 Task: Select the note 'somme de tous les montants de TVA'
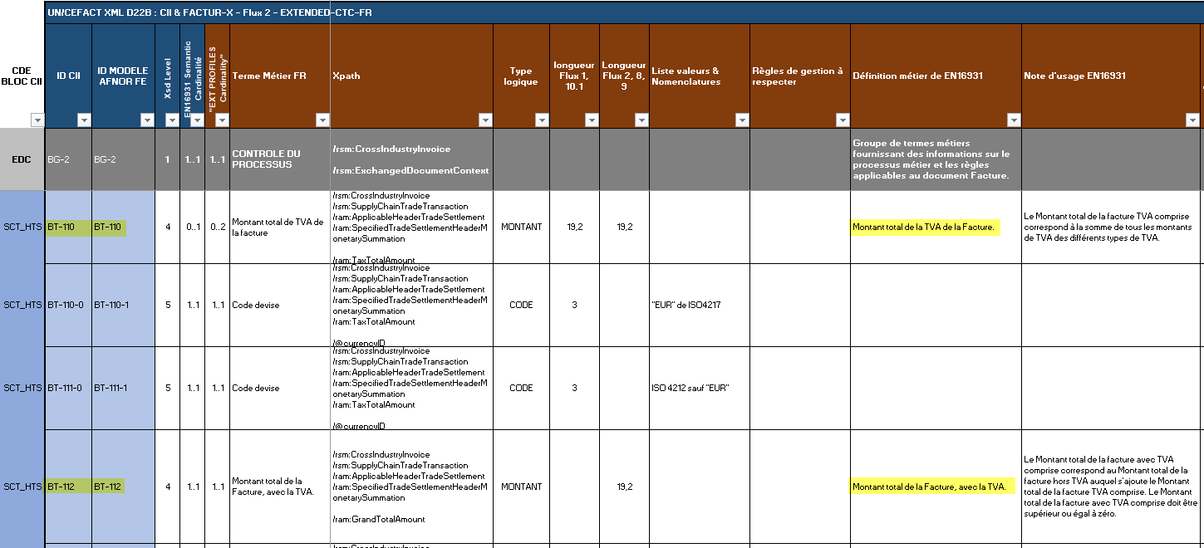pyautogui.click(x=1112, y=227)
